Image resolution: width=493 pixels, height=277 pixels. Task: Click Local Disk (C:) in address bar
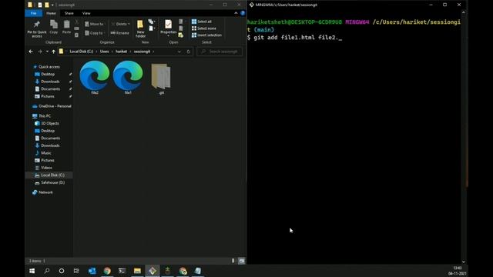[x=82, y=52]
